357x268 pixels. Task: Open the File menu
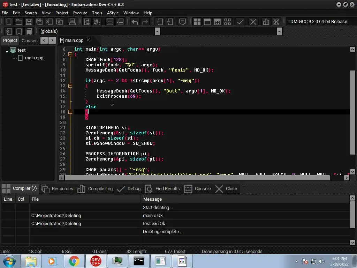(5, 13)
